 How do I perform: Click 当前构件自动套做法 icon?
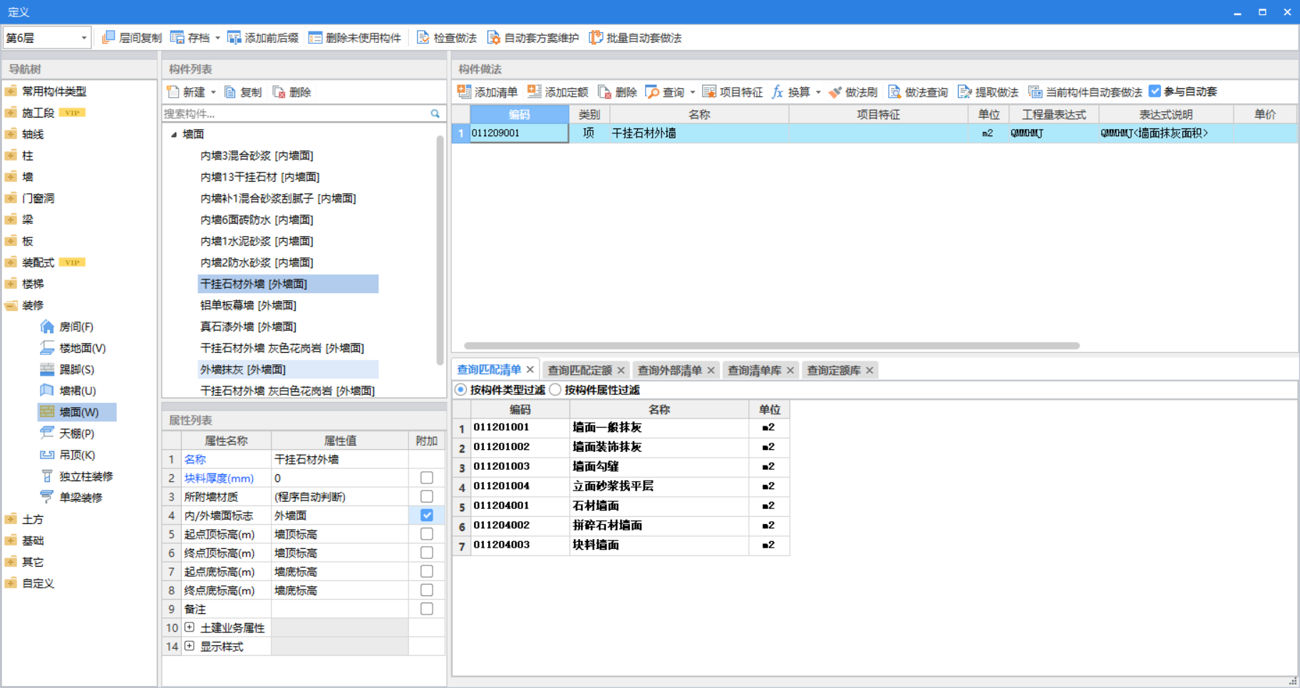coord(1035,92)
